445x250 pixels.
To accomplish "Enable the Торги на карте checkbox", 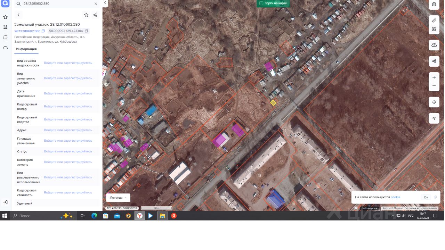I will click(261, 3).
